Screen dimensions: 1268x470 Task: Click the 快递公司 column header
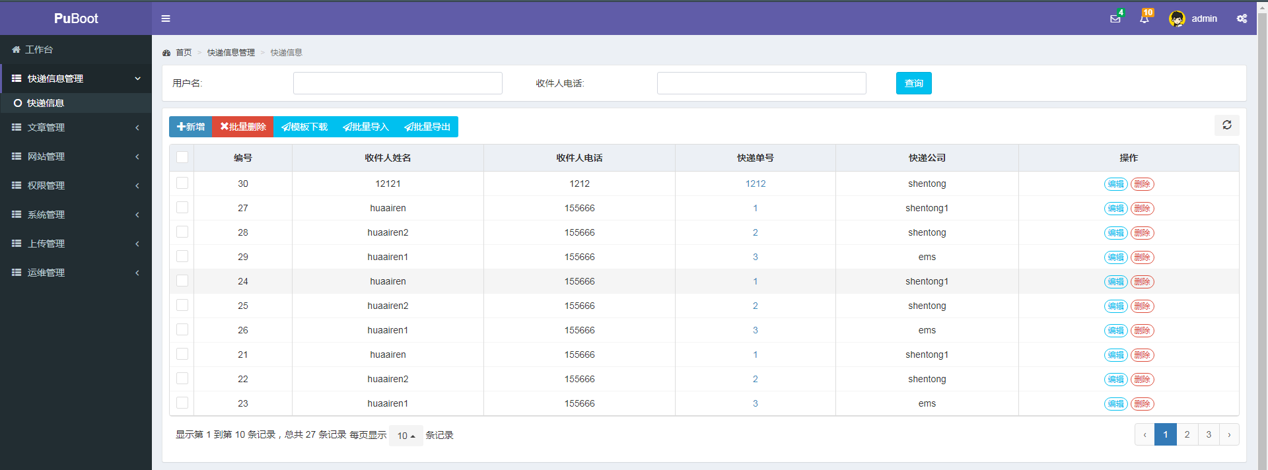pos(927,158)
